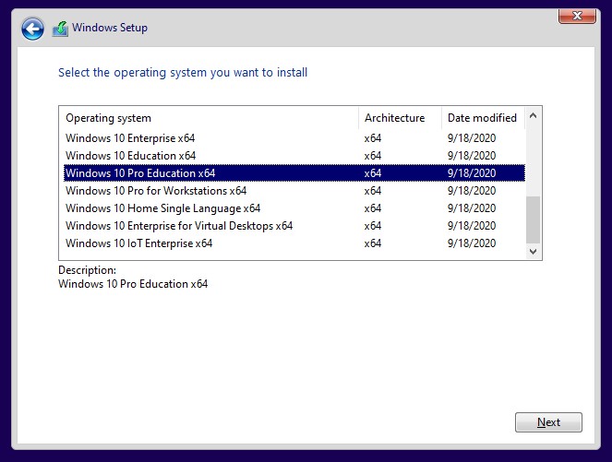Click x64 cell in Enterprise for Virtual Desktops row

(373, 226)
